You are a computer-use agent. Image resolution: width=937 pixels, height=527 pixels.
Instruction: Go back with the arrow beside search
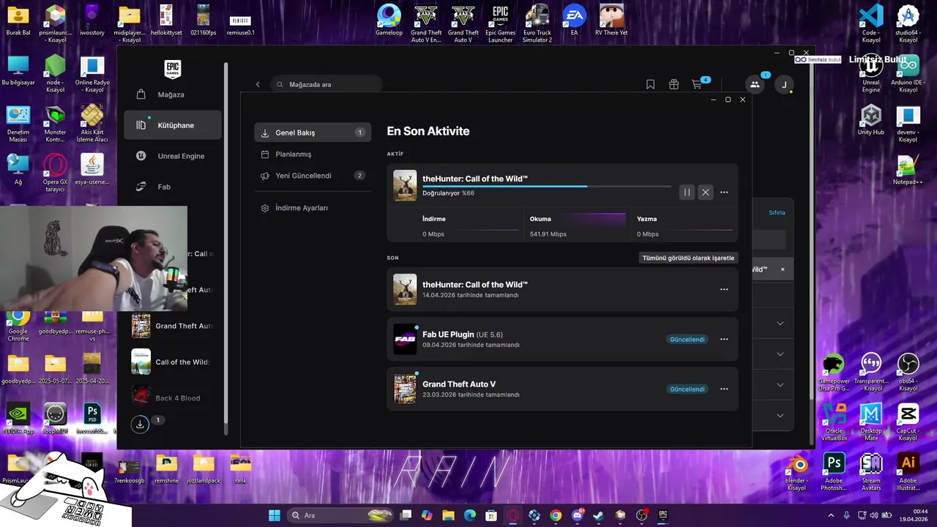pos(258,84)
